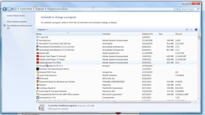This screenshot has width=205, height=115.
Task: Click the Electronic Arts publisher cell
Action: 109,91
